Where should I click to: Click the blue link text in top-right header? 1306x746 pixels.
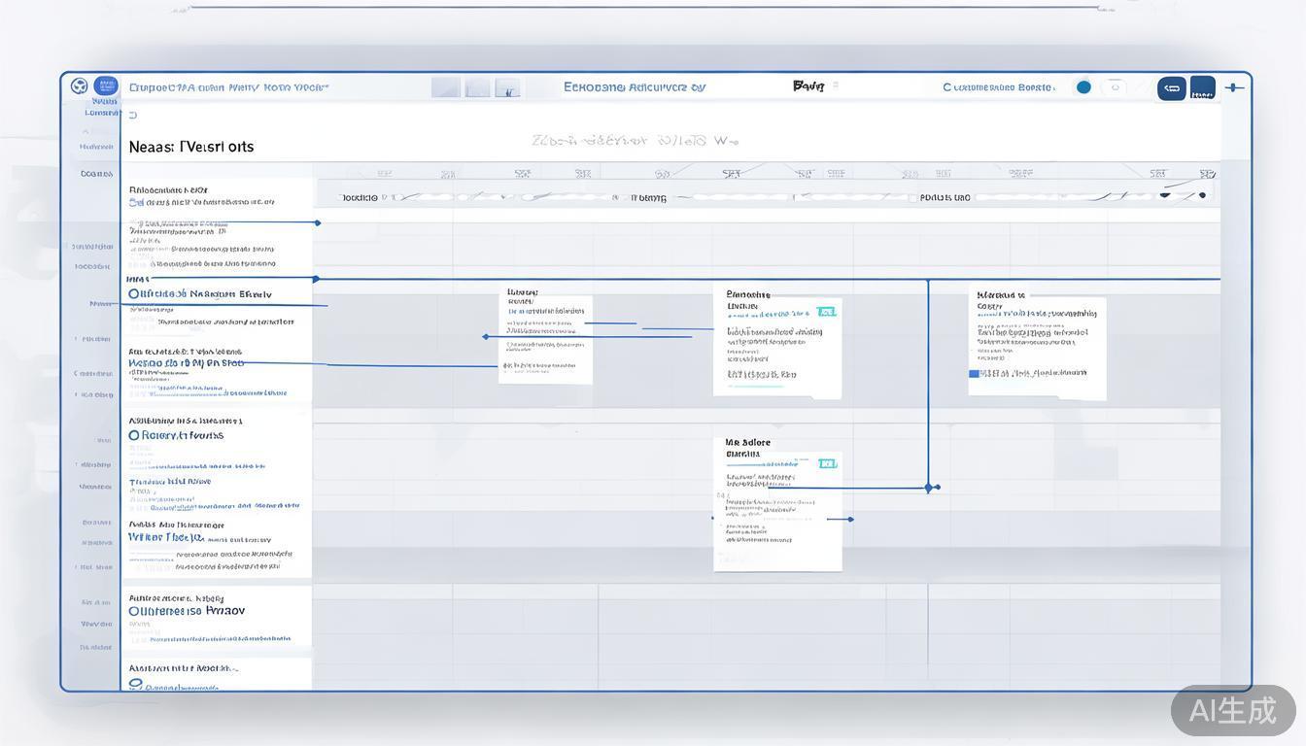[998, 87]
